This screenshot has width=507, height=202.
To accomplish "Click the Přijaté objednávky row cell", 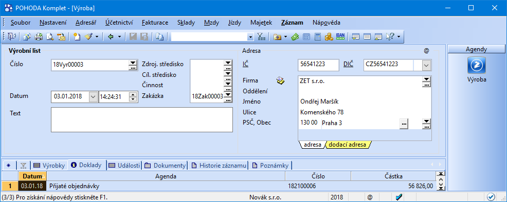I will 166,186.
